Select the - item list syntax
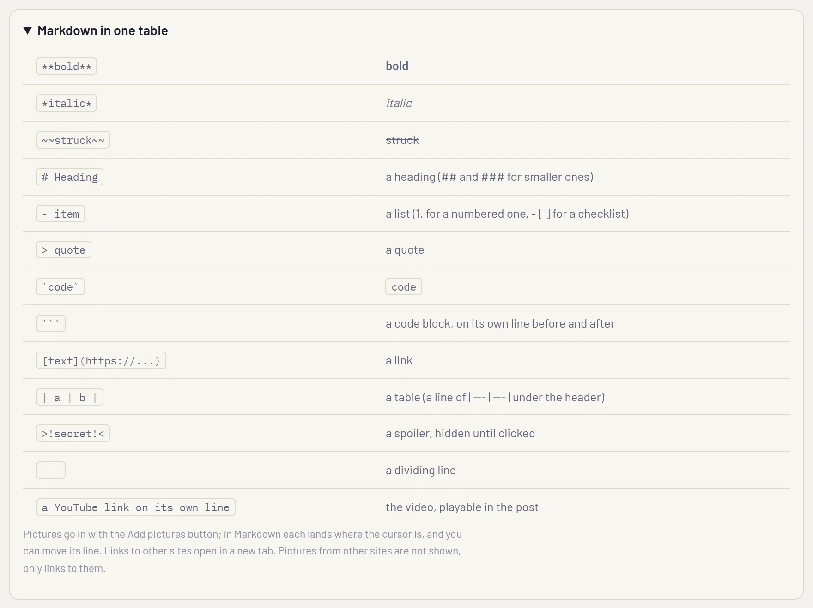The width and height of the screenshot is (813, 608). click(61, 214)
